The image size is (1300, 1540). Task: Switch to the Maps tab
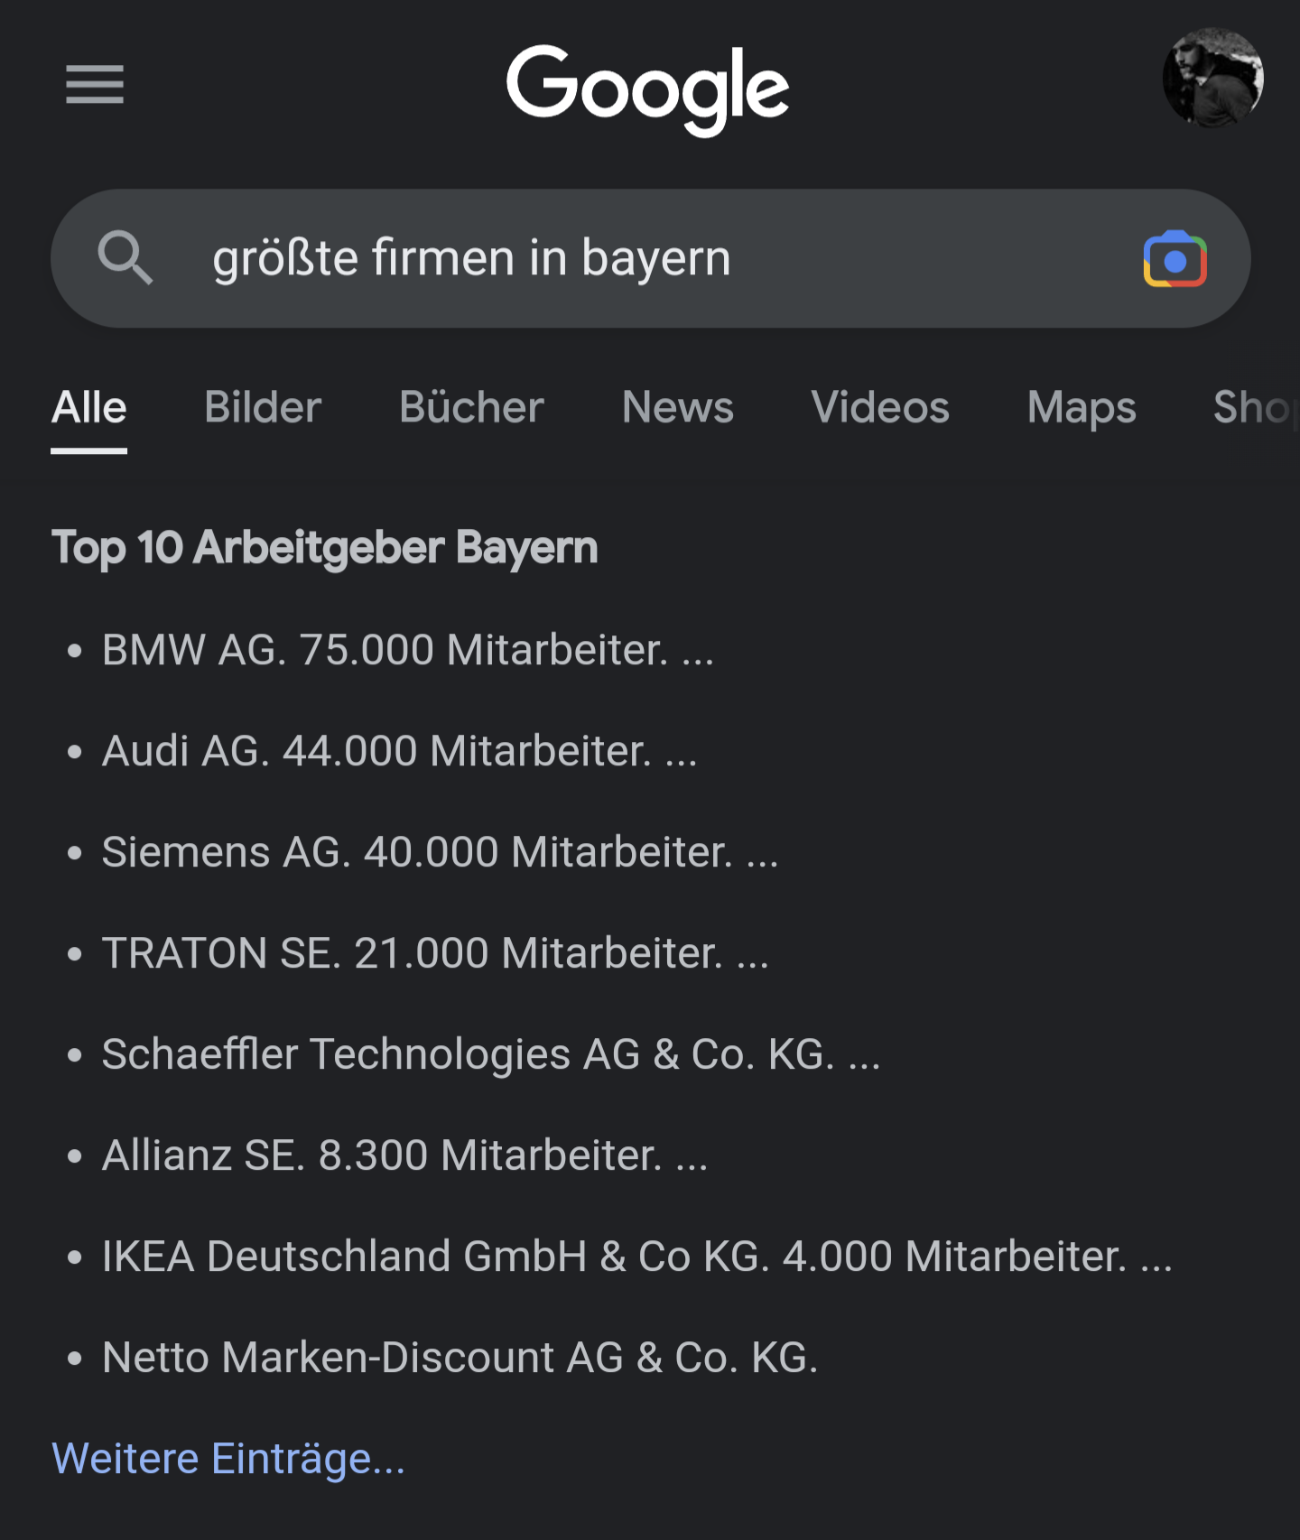1082,408
